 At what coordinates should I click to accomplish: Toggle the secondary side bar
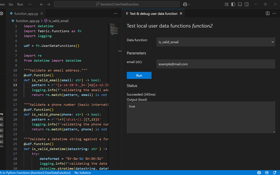coord(247,4)
